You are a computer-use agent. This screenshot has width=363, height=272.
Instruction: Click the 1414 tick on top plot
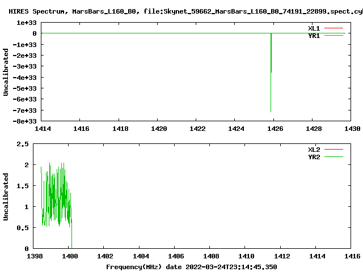[43, 129]
